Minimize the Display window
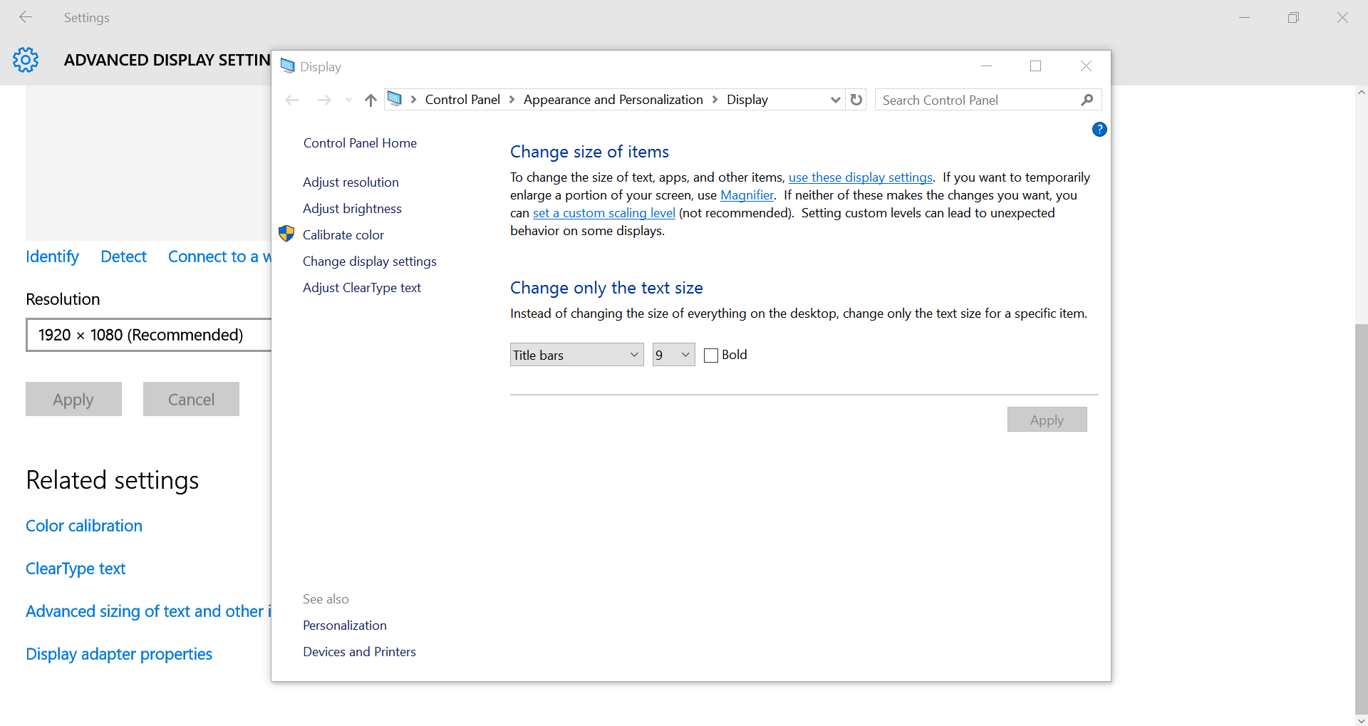1368x726 pixels. pyautogui.click(x=986, y=66)
